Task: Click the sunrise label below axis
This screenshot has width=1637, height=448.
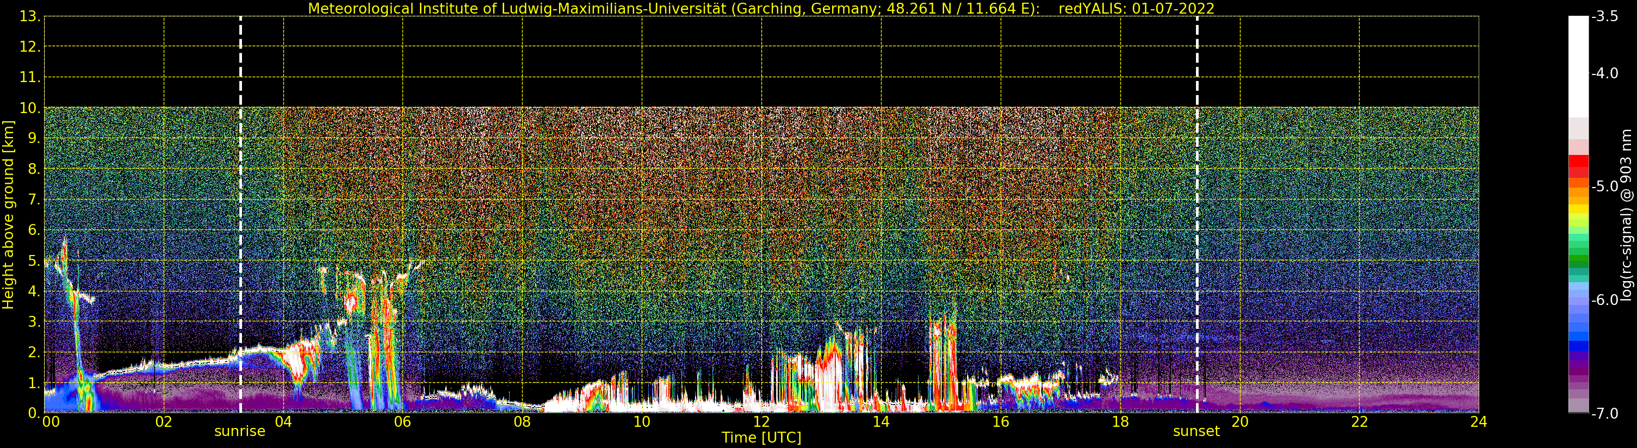Action: coord(240,432)
